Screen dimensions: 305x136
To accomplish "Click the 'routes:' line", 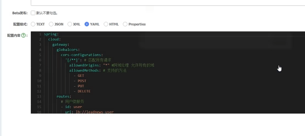I will 64,96.
